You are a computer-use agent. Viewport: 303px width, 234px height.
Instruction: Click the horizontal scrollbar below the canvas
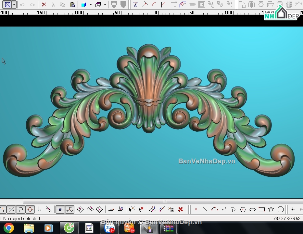[x=163, y=201]
